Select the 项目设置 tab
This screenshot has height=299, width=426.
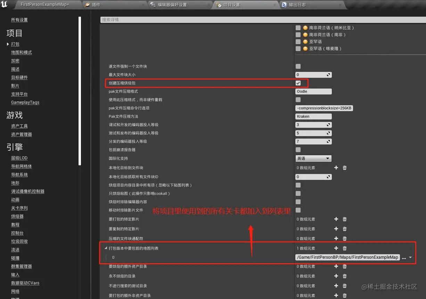pos(246,5)
